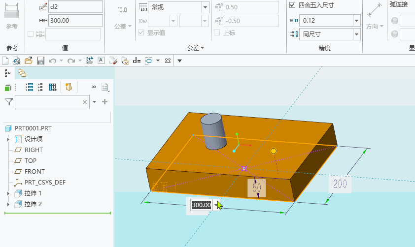Viewport: 415px width, 247px height.
Task: Click the close window X icon in toolbar
Action: tap(168, 61)
